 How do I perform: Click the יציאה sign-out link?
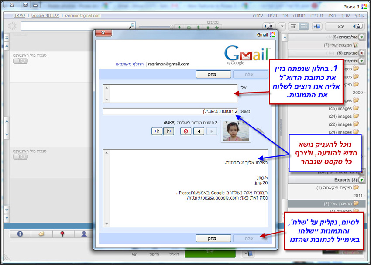(19, 15)
